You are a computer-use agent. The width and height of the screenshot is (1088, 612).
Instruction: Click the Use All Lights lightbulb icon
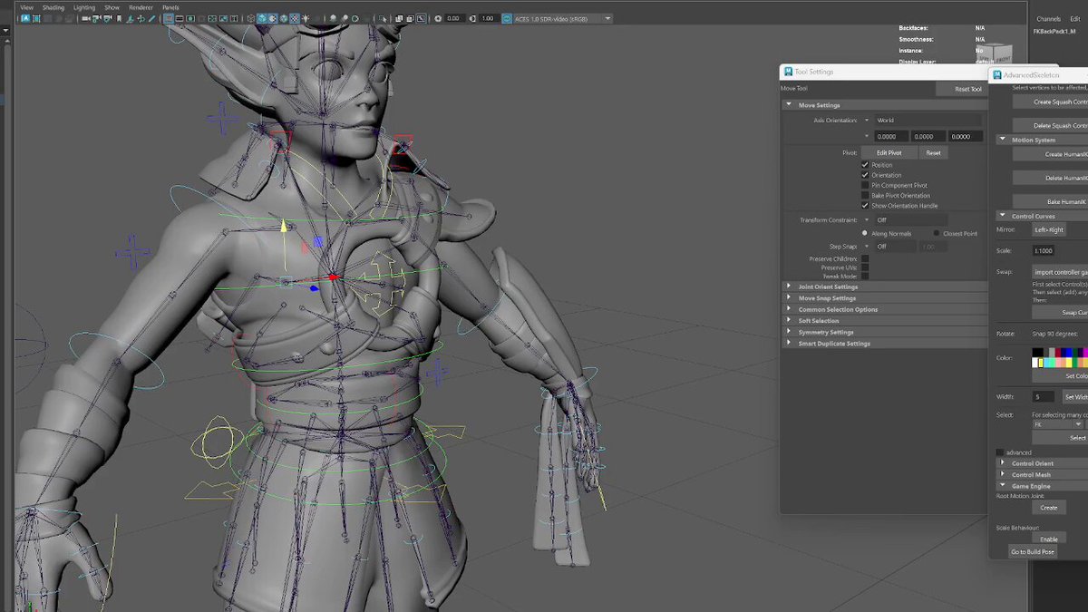click(x=306, y=19)
